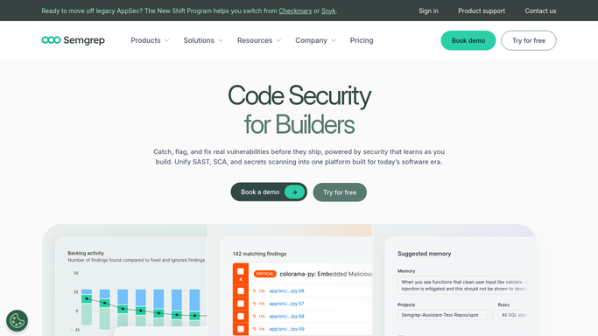The height and width of the screenshot is (336, 598).
Task: Click the Sign in link
Action: coord(428,10)
